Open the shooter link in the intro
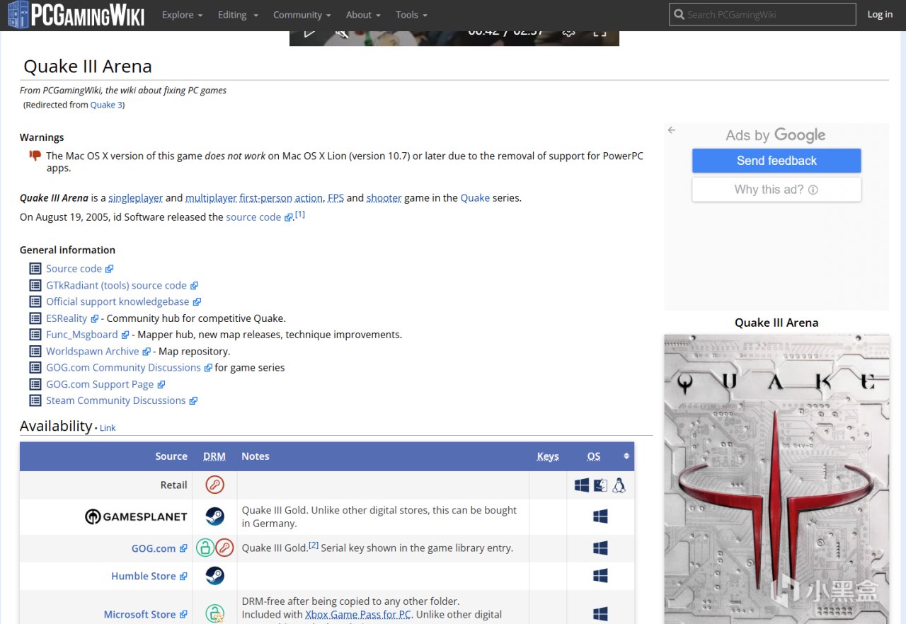 tap(384, 198)
